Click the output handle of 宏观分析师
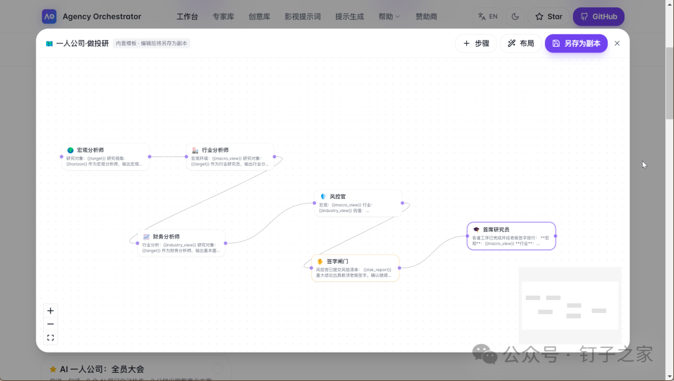 (150, 157)
